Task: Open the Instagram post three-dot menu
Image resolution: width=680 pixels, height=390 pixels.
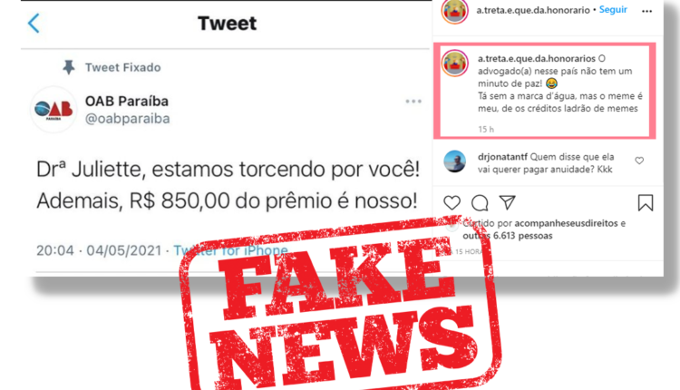Action: (x=647, y=11)
